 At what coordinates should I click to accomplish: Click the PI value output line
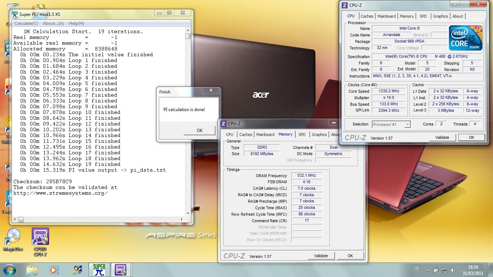(93, 170)
